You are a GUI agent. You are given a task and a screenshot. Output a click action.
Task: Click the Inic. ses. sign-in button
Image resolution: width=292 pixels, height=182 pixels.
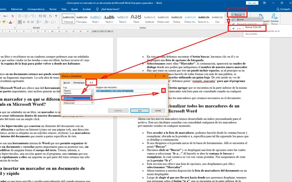coord(252,3)
